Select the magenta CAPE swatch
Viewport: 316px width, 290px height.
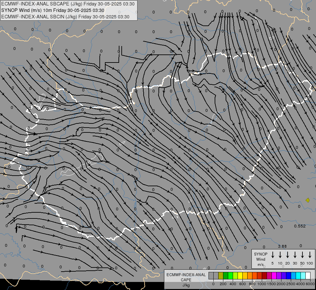[x=274, y=275]
